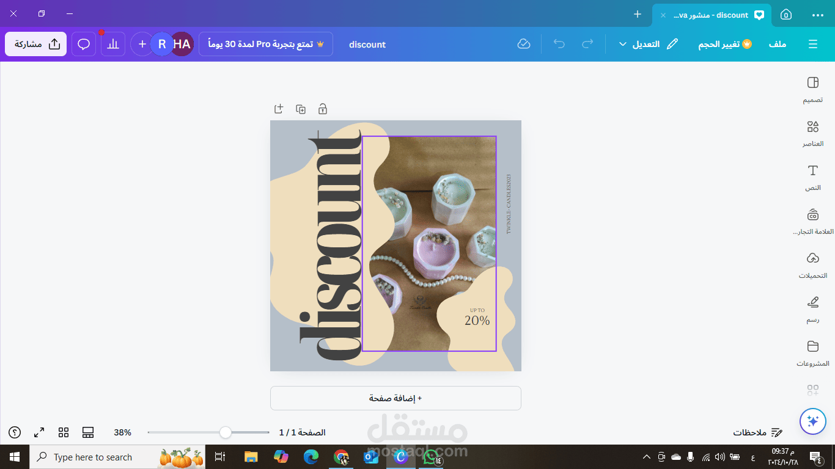Viewport: 835px width, 469px height.
Task: Switch to grid view of pages
Action: click(64, 432)
